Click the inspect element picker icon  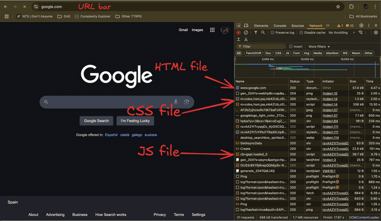coord(239,25)
